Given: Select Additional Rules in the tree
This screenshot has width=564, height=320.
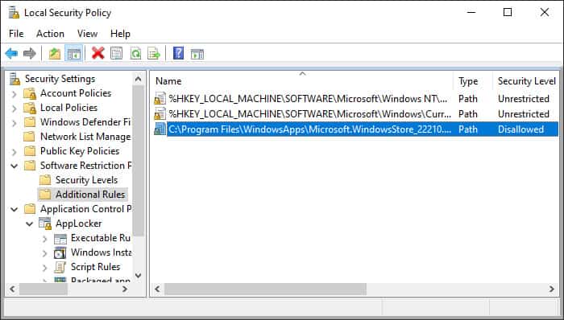Looking at the screenshot, I should 90,195.
